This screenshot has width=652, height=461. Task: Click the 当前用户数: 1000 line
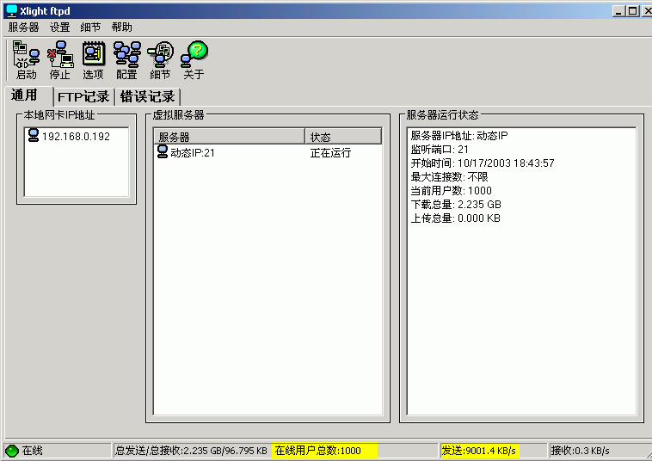click(x=452, y=190)
